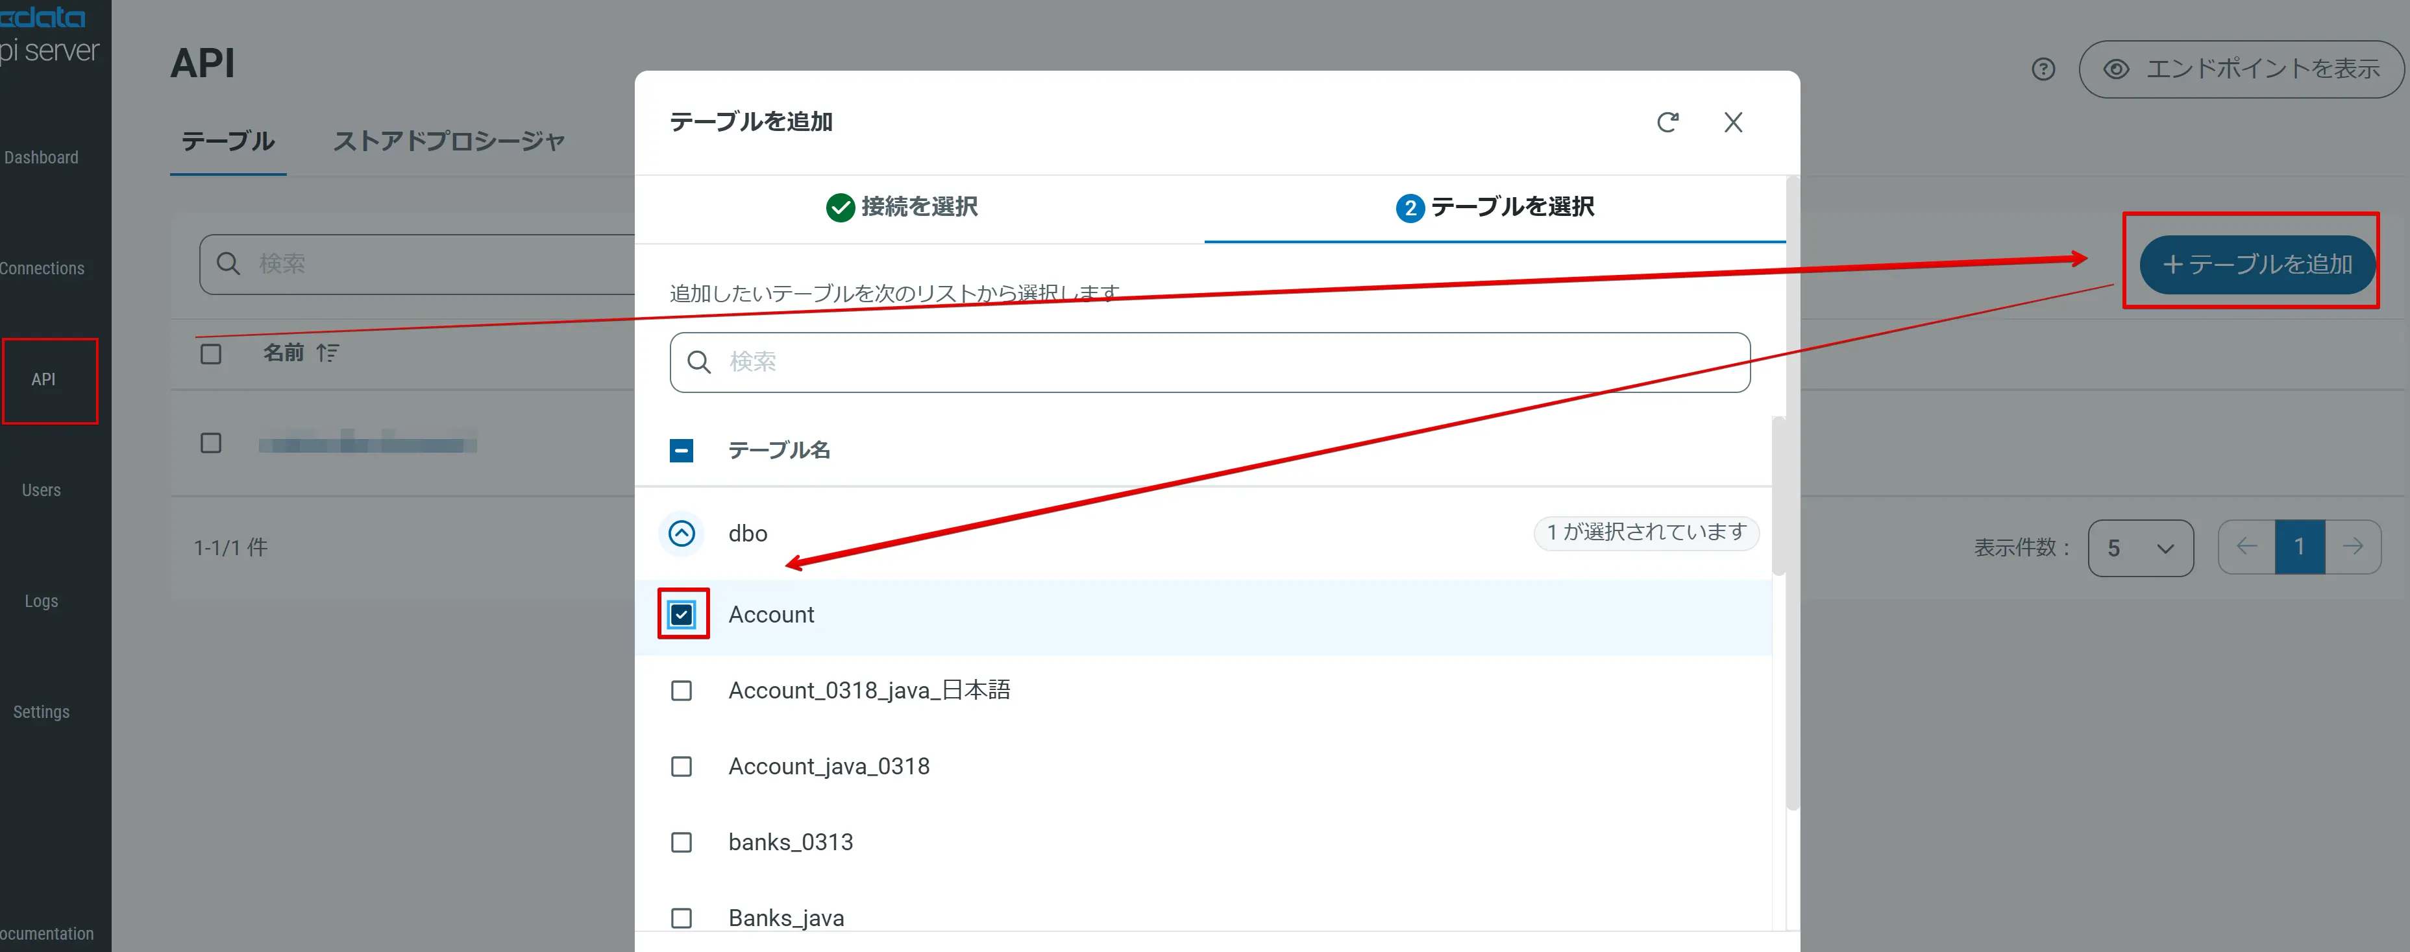The width and height of the screenshot is (2410, 952).
Task: Click the help question mark icon
Action: [x=2043, y=69]
